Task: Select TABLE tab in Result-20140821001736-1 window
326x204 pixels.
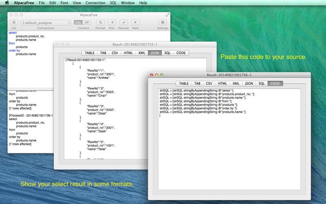Action: coord(184,84)
